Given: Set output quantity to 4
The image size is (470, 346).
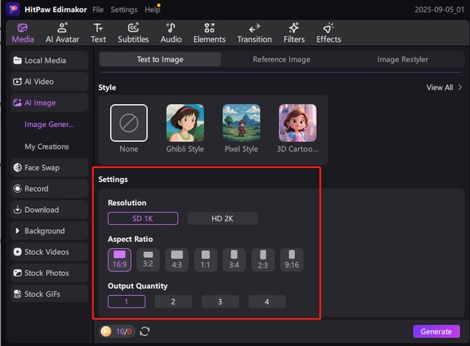Looking at the screenshot, I should click(x=267, y=301).
